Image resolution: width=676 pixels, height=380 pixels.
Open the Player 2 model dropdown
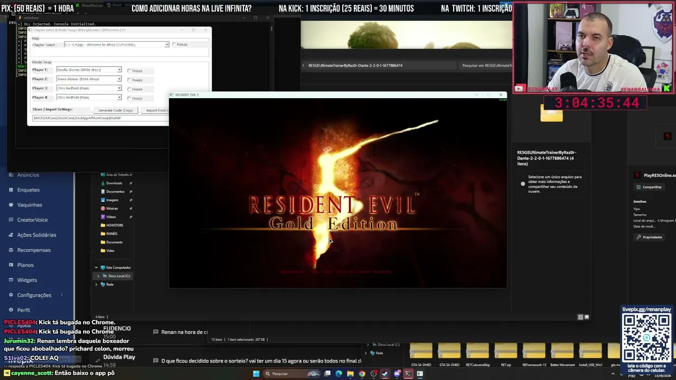[x=89, y=79]
